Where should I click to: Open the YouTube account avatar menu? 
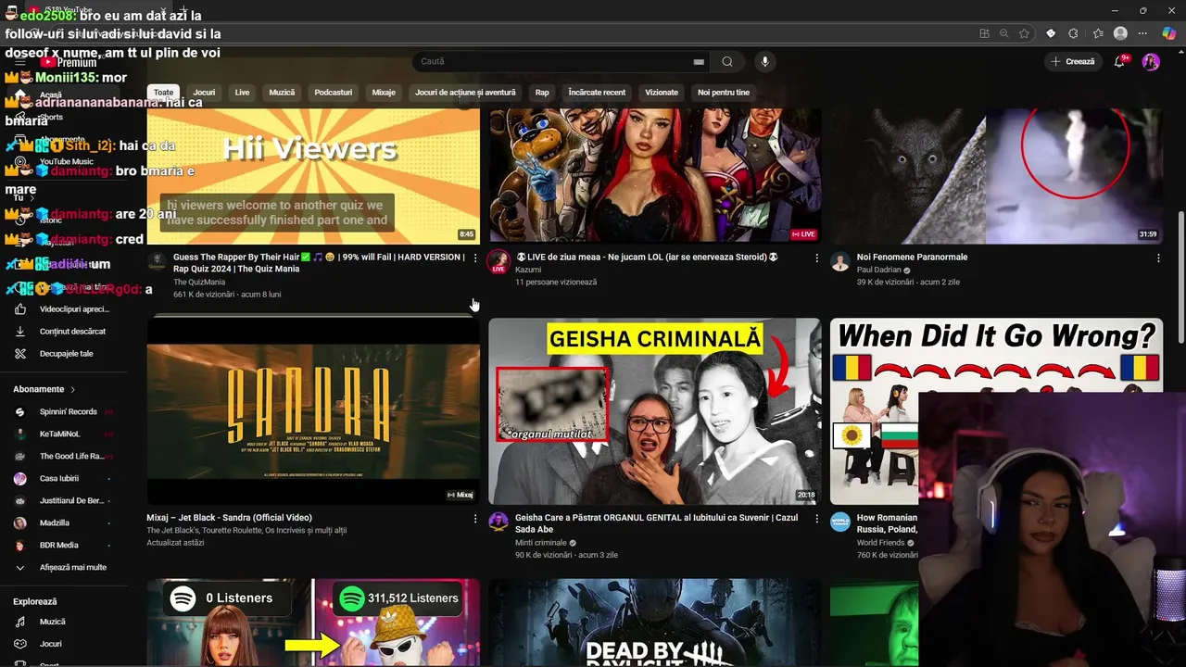1151,62
